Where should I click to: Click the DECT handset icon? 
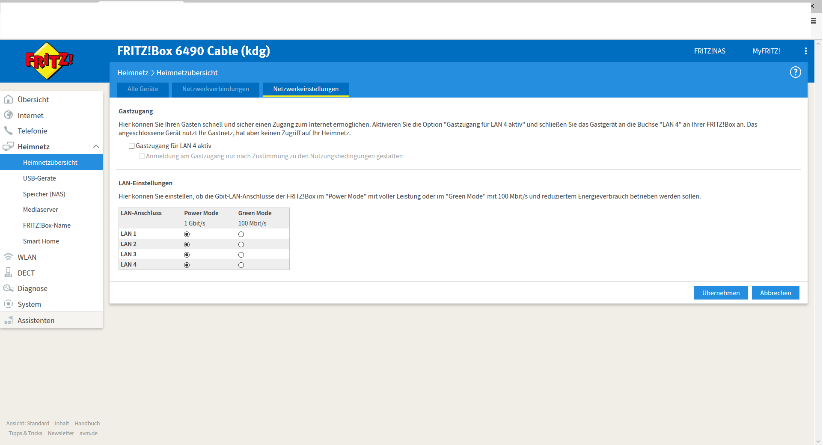pyautogui.click(x=8, y=273)
